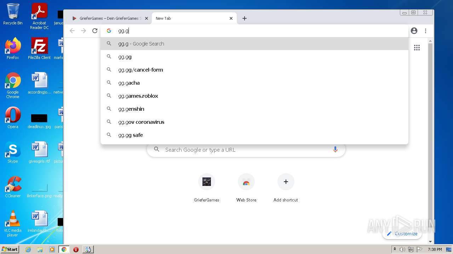
Task: Select 'gg.gacha' suggestion
Action: (254, 83)
